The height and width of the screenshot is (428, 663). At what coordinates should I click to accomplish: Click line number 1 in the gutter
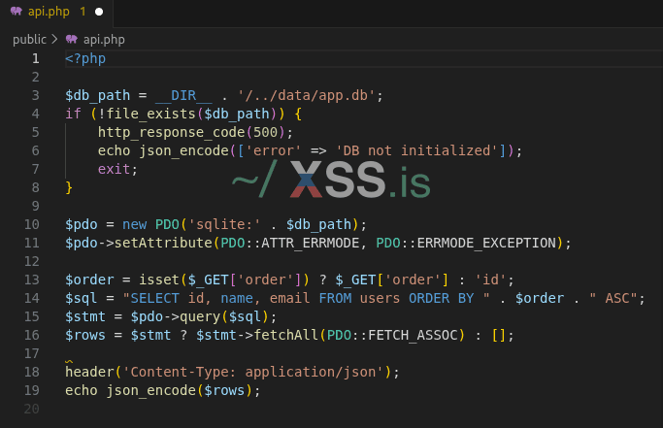point(36,58)
